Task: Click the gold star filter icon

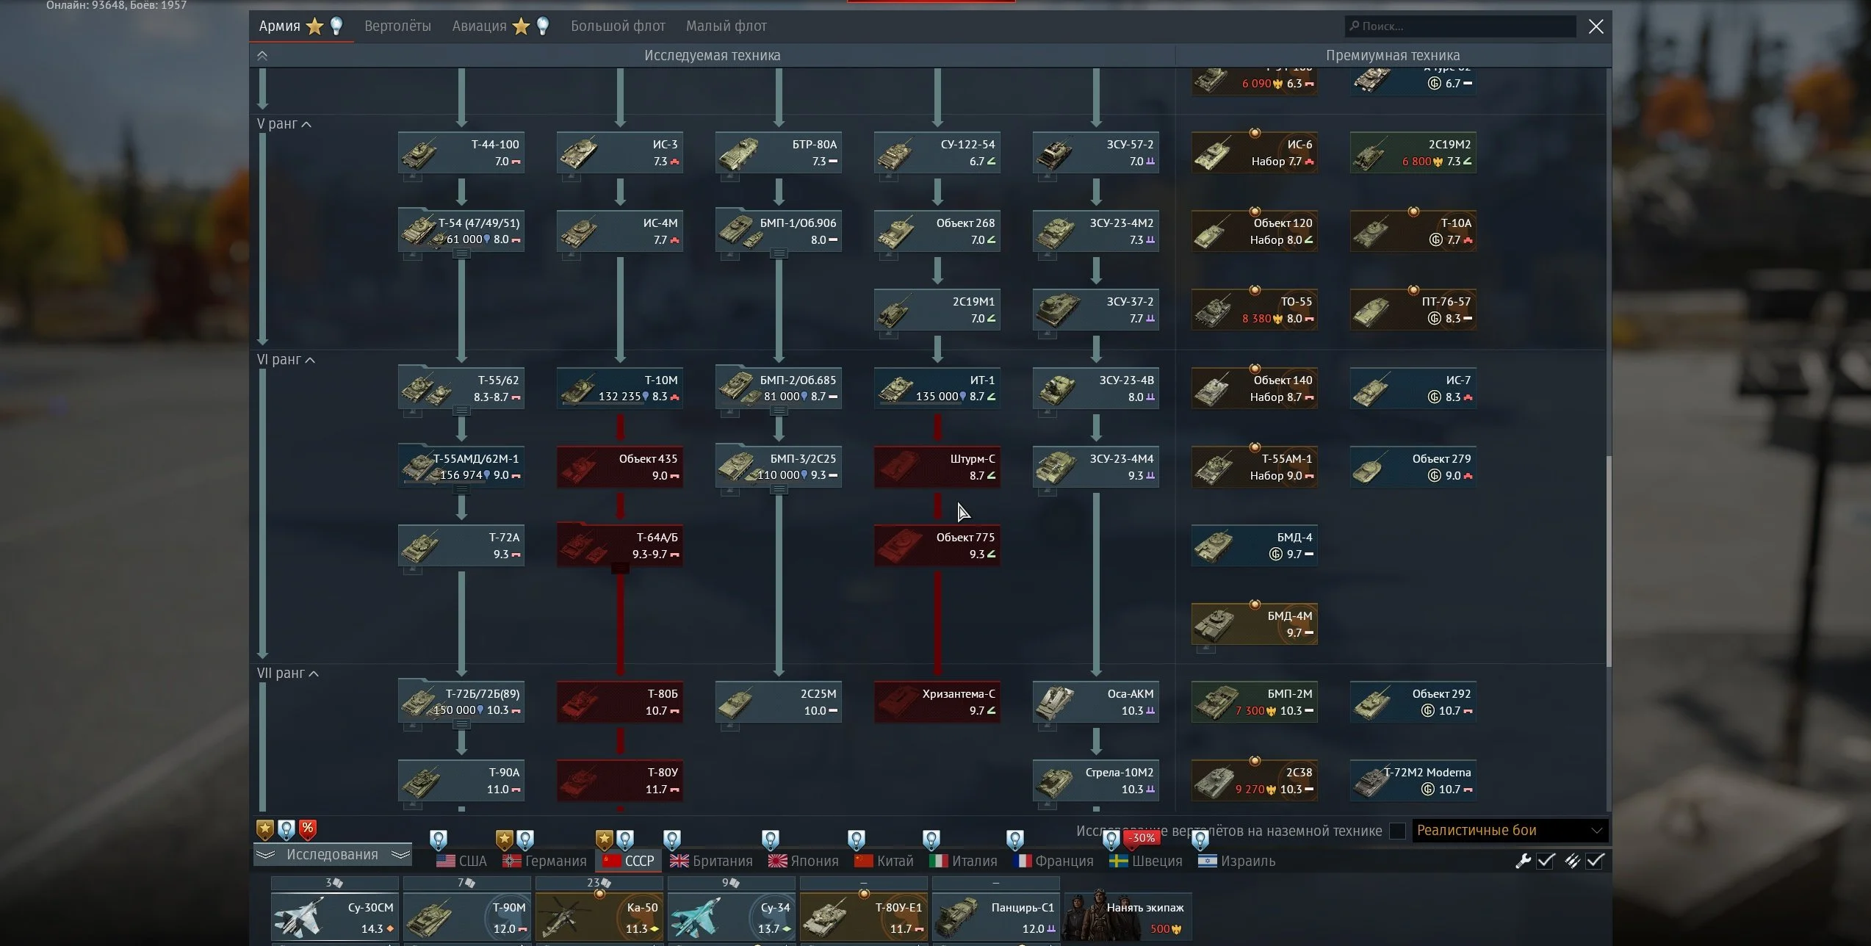Action: click(265, 830)
